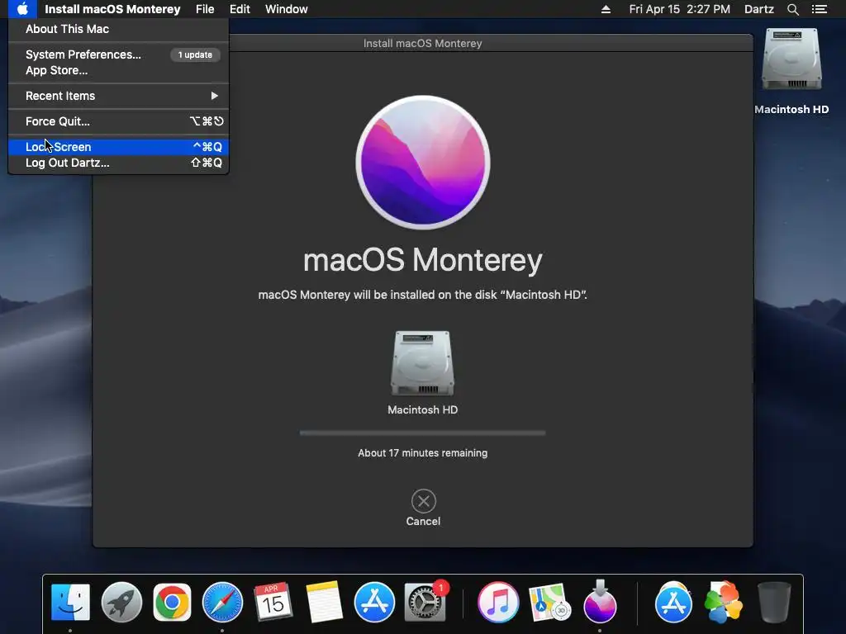The image size is (846, 634).
Task: Open Music app in the Dock
Action: [498, 602]
